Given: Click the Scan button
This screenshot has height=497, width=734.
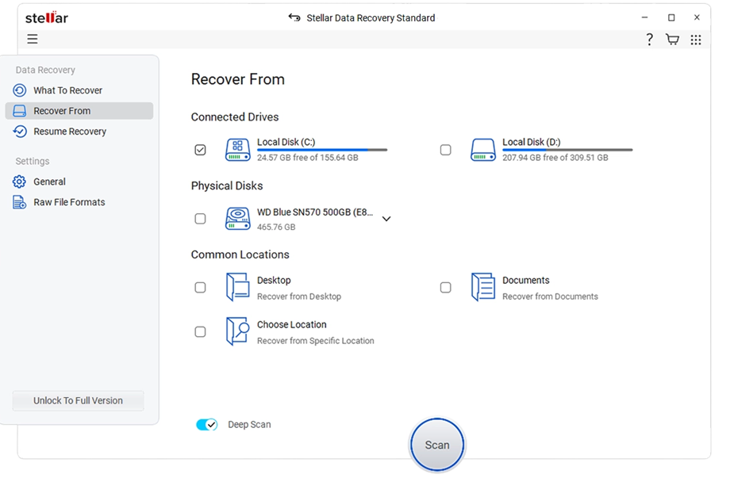Looking at the screenshot, I should click(437, 445).
